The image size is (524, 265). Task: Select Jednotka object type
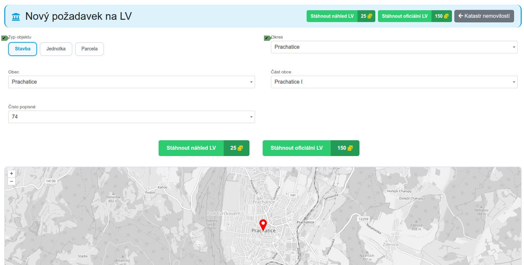point(56,49)
